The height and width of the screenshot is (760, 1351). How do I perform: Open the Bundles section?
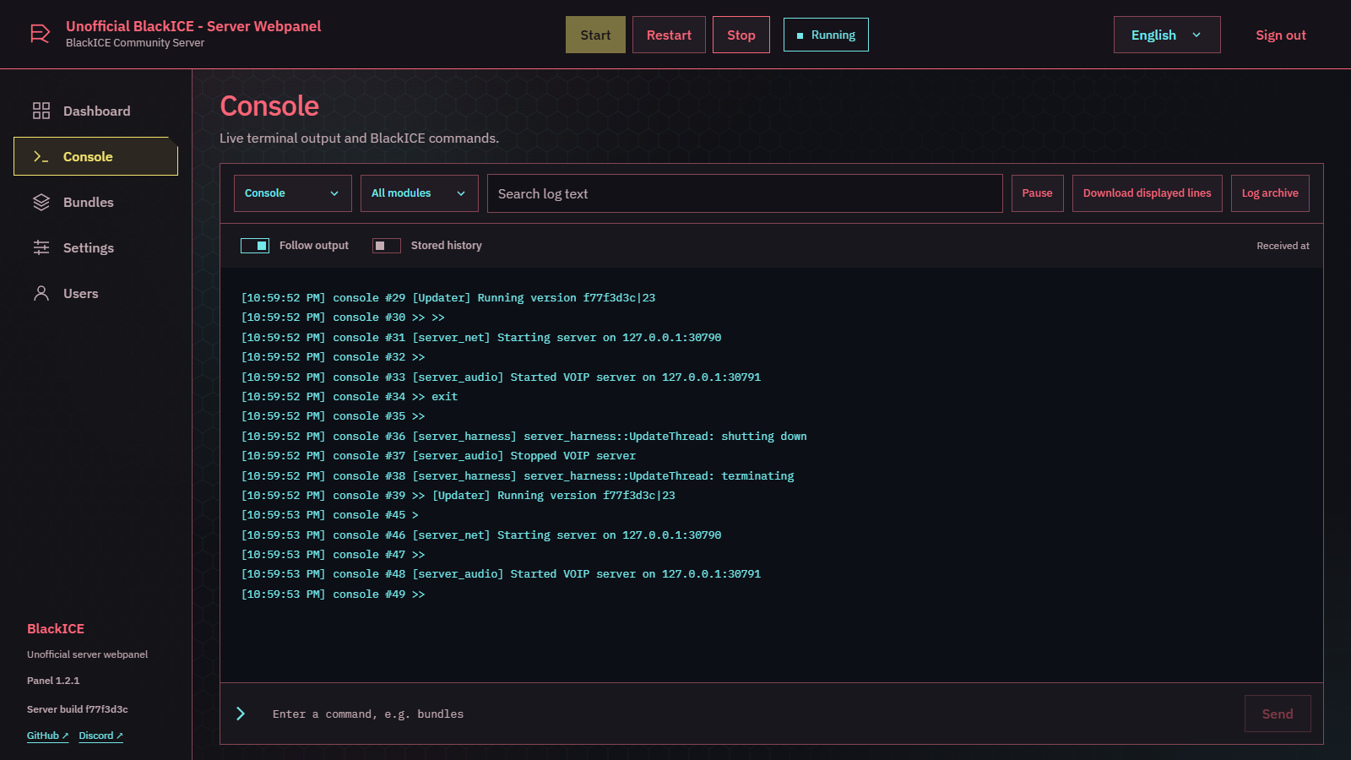(x=95, y=202)
